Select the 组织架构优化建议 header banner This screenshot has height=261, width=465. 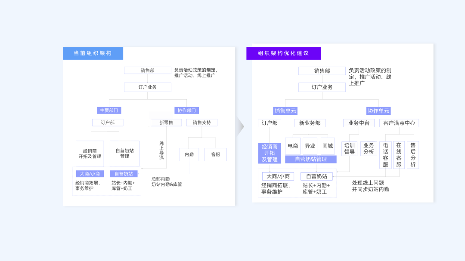click(284, 53)
